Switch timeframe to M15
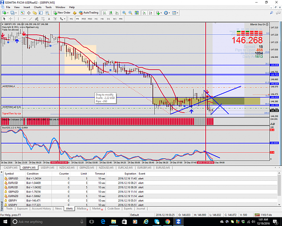Image resolution: width=282 pixels, height=226 pixels. pos(83,19)
